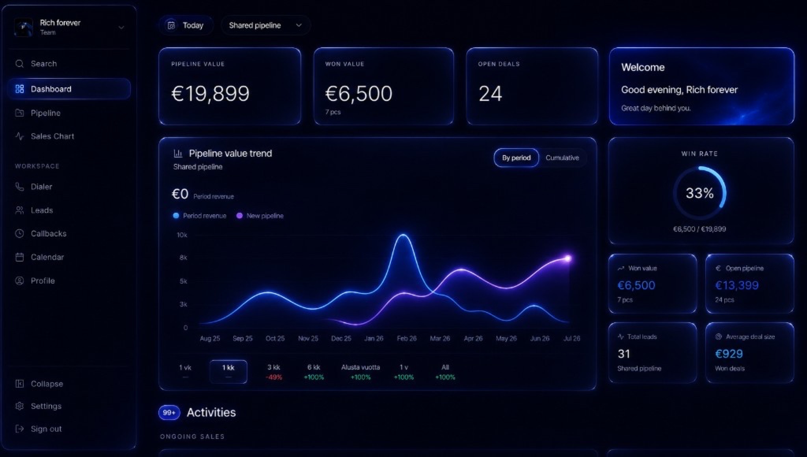Image resolution: width=807 pixels, height=457 pixels.
Task: Click the Settings gear icon
Action: pyautogui.click(x=19, y=406)
